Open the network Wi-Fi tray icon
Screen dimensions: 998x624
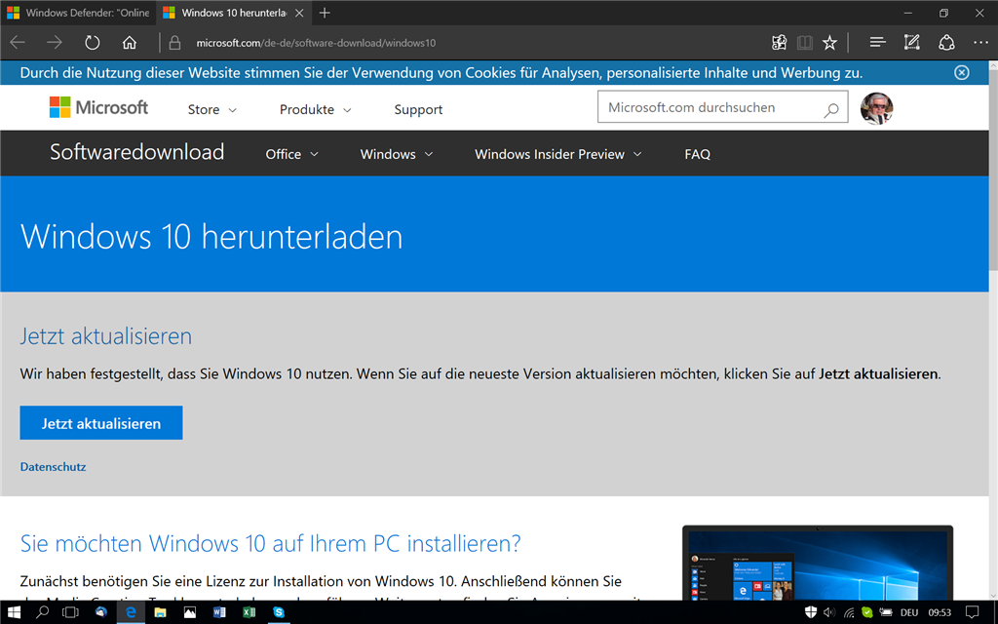pyautogui.click(x=849, y=612)
